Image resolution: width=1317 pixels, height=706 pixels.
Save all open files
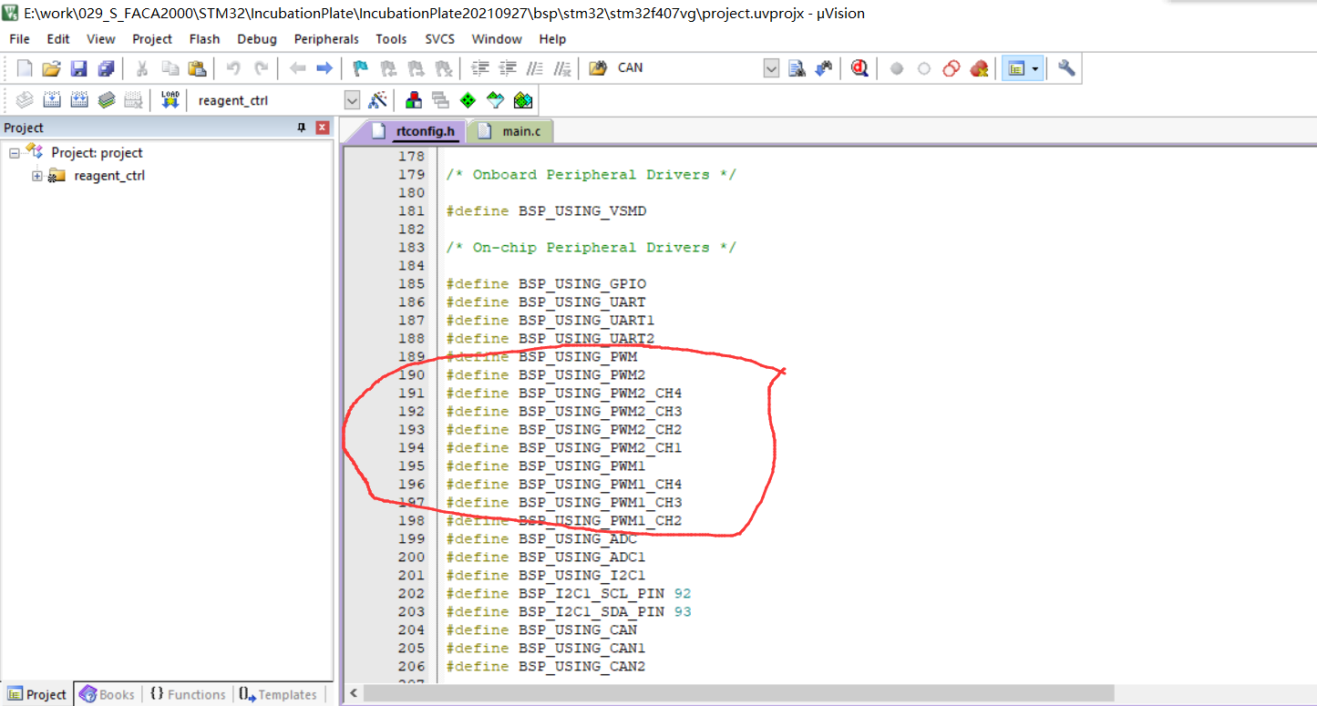[106, 67]
